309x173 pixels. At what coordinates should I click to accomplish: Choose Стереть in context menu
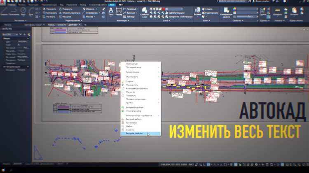[x=141, y=81]
